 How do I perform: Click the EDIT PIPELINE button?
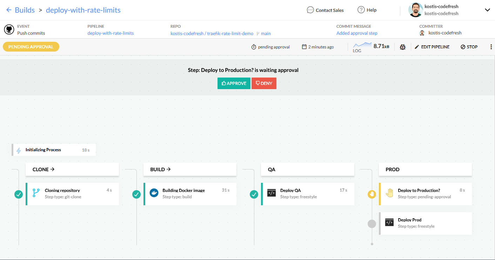point(432,47)
